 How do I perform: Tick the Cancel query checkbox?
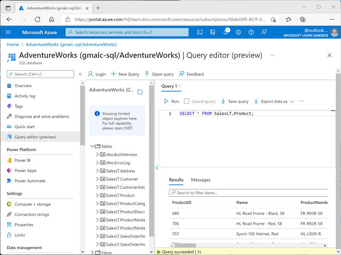click(x=186, y=101)
